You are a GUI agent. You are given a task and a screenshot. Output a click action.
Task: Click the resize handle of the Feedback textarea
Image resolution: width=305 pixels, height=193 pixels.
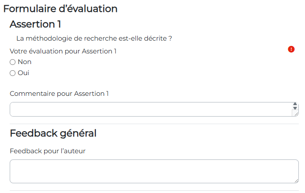point(296,180)
